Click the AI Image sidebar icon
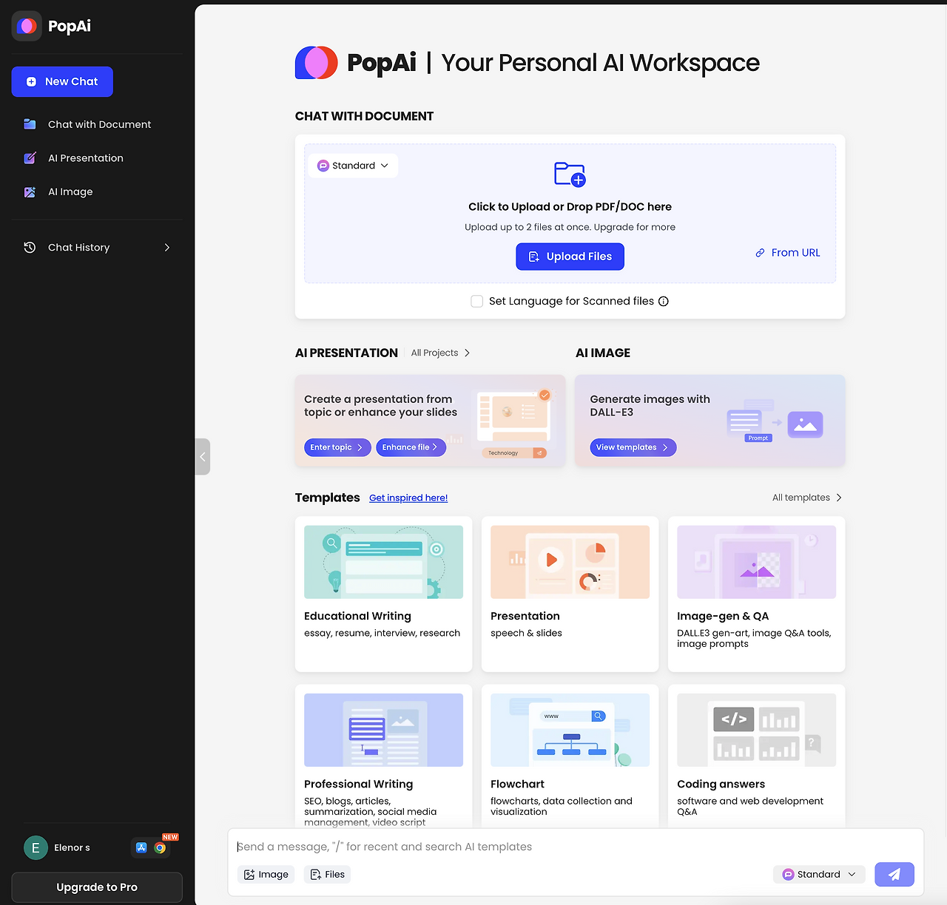 (x=30, y=192)
